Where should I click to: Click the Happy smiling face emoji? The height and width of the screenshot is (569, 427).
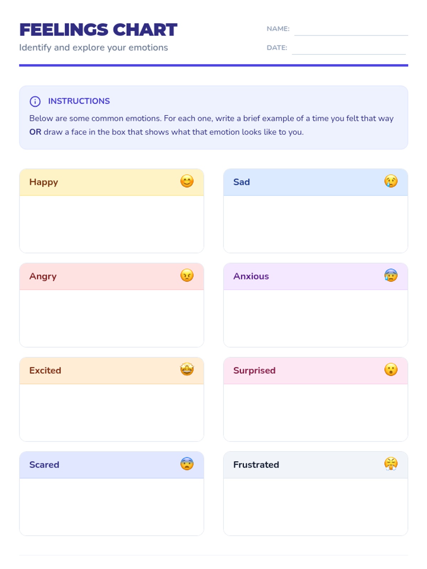[187, 181]
